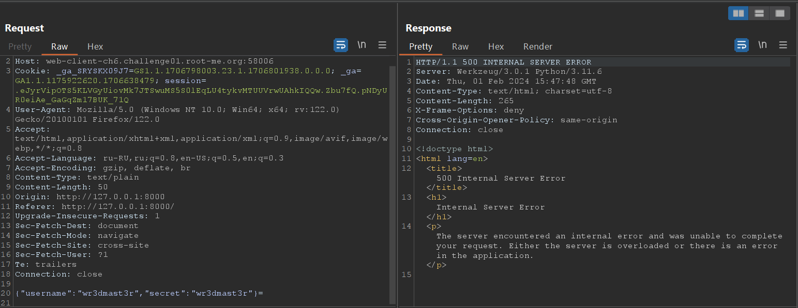Click the HTTP/1.1 500 status line
Image resolution: width=798 pixels, height=308 pixels.
coord(504,62)
